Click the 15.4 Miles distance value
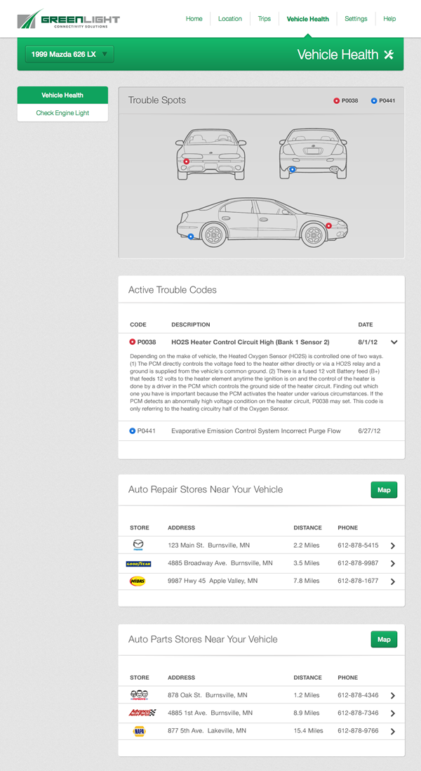Viewport: 421px width, 771px height. click(x=309, y=731)
